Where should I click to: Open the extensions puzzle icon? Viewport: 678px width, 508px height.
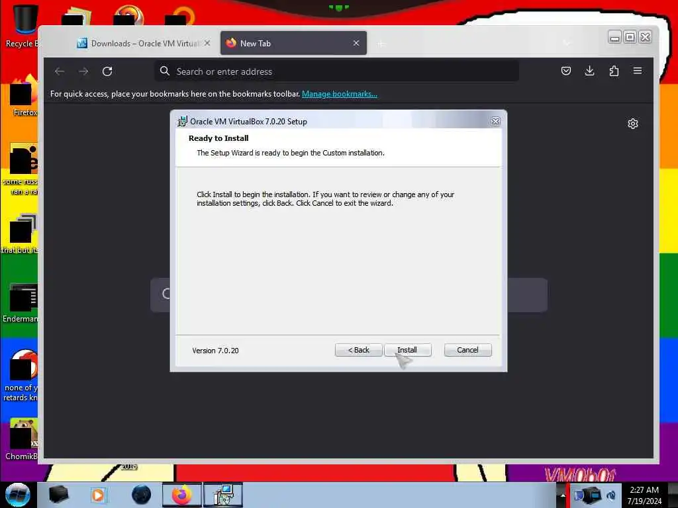[x=614, y=71]
